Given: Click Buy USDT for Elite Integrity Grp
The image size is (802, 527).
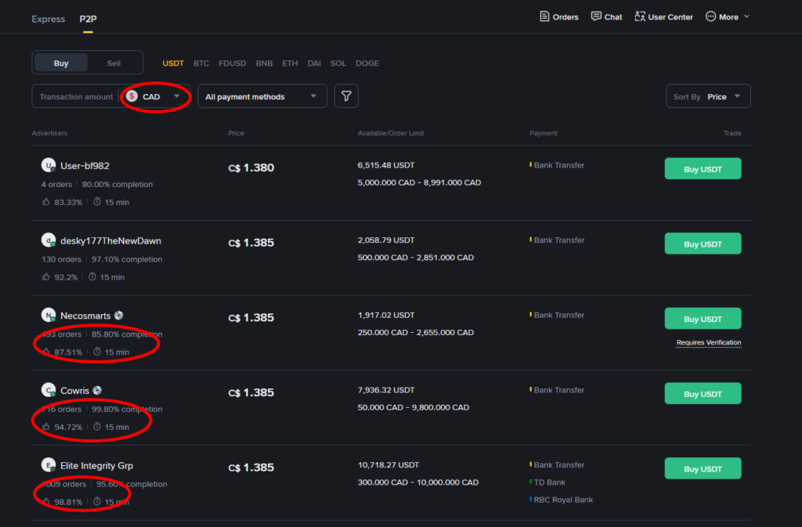Looking at the screenshot, I should point(703,468).
